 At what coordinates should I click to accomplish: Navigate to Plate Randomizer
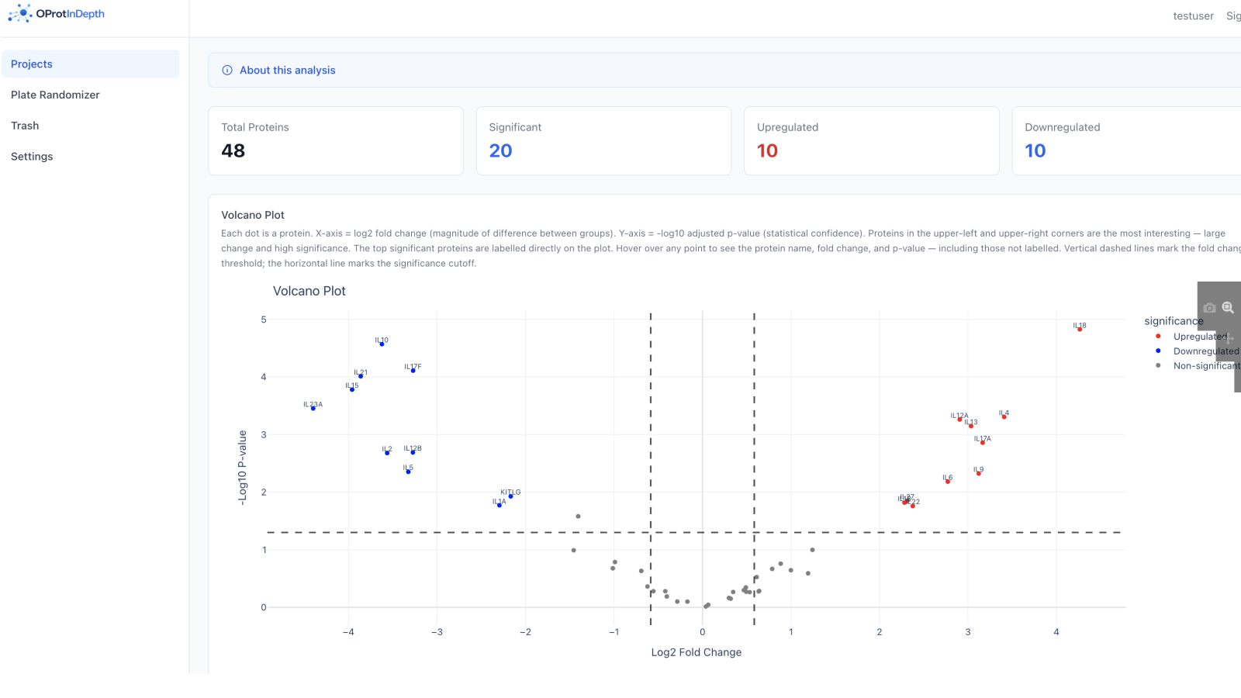(55, 95)
